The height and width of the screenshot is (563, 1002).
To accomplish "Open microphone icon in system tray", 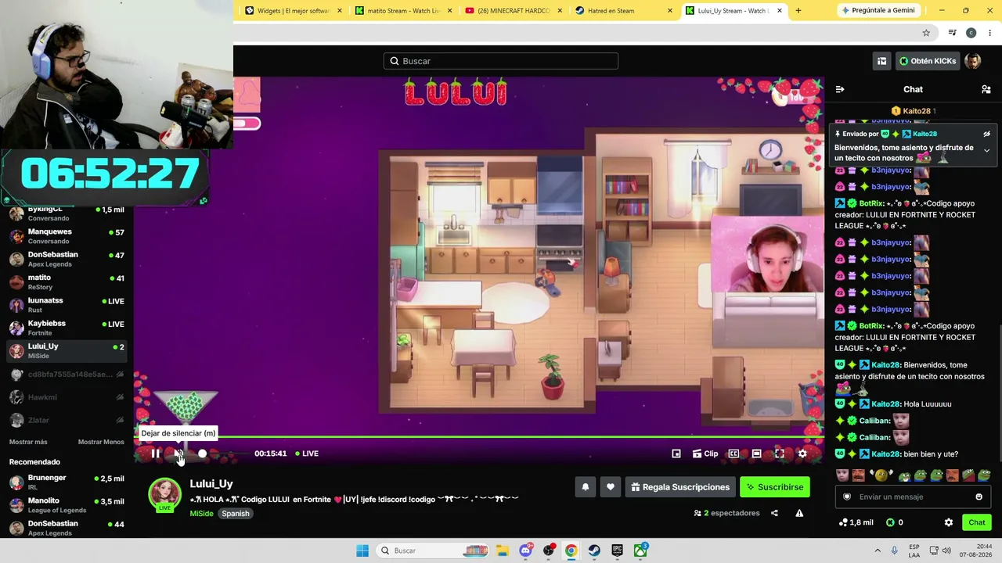I will [x=894, y=550].
